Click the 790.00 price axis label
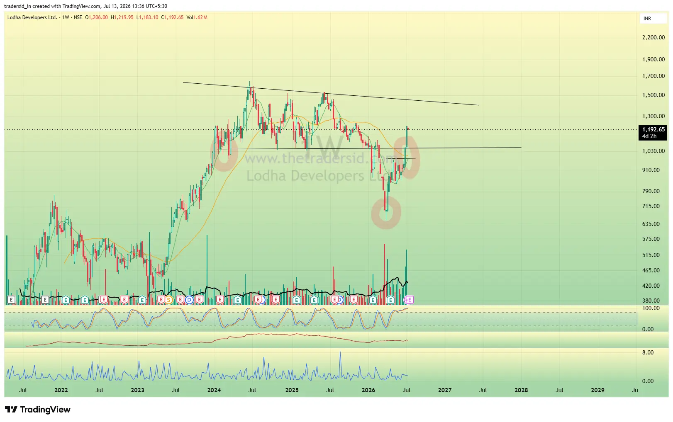Viewport: 673px width, 422px height. tap(651, 191)
